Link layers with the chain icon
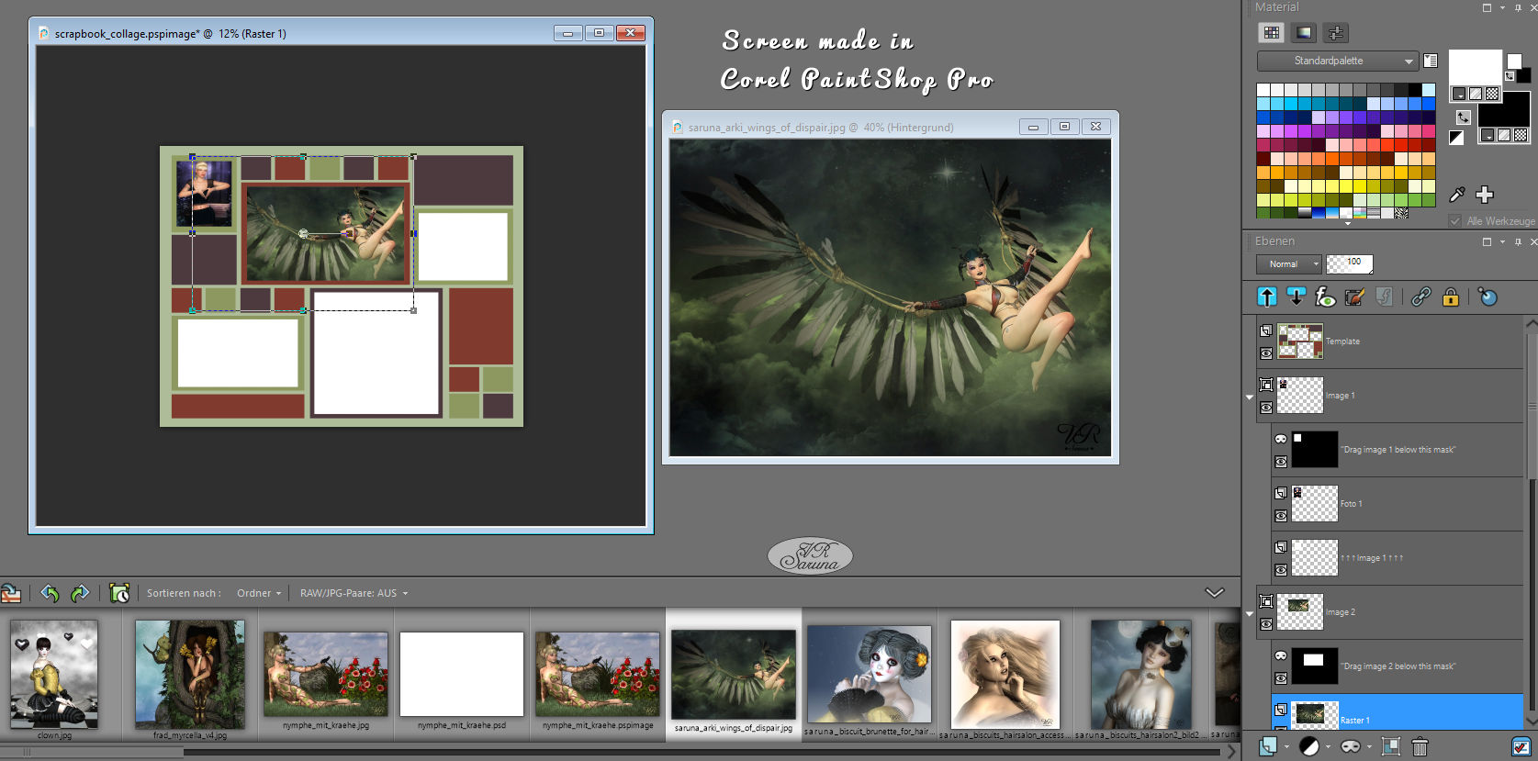This screenshot has width=1538, height=761. (1421, 297)
